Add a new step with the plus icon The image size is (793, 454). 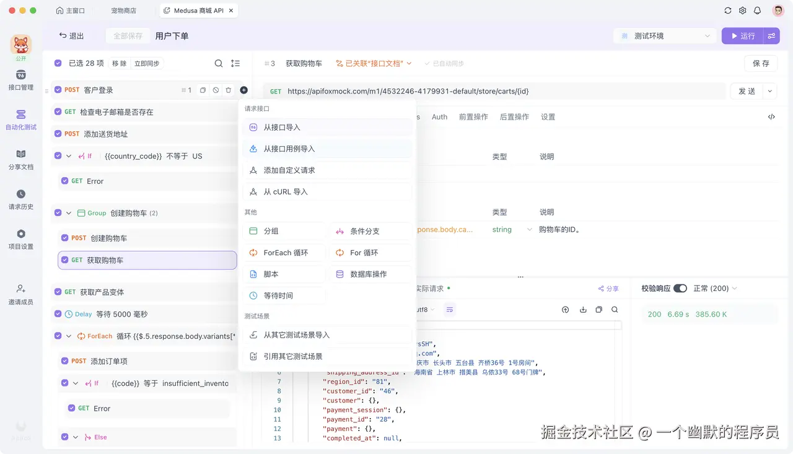243,90
